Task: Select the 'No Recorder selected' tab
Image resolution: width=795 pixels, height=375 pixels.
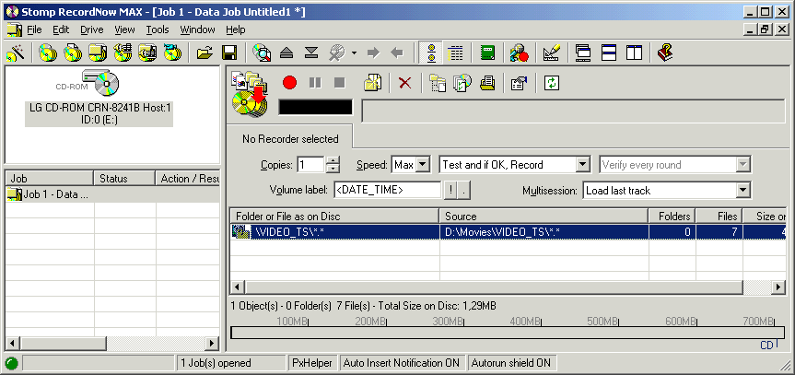Action: (x=290, y=139)
